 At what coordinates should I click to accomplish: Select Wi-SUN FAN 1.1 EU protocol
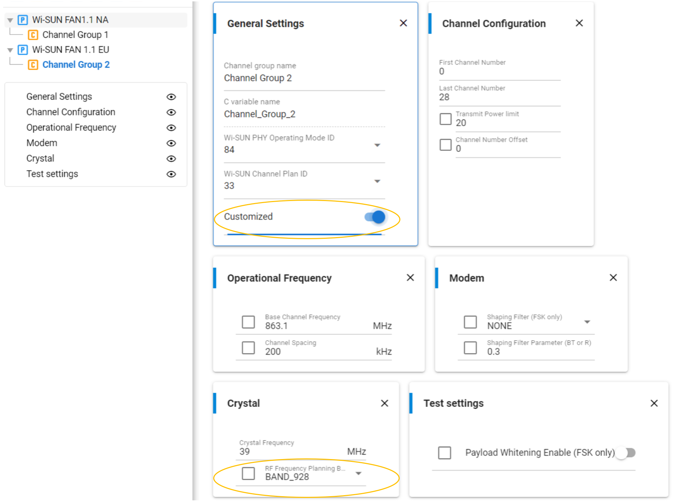pyautogui.click(x=71, y=50)
